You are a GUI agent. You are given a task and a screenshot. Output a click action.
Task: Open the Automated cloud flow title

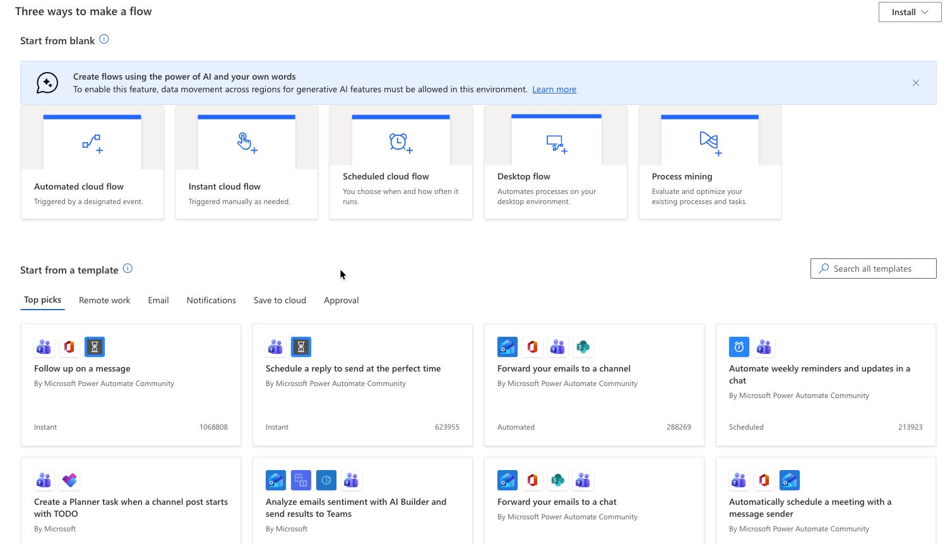79,186
